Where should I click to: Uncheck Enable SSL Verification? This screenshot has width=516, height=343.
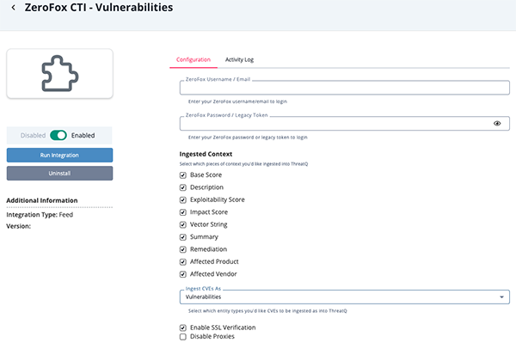[x=183, y=328]
